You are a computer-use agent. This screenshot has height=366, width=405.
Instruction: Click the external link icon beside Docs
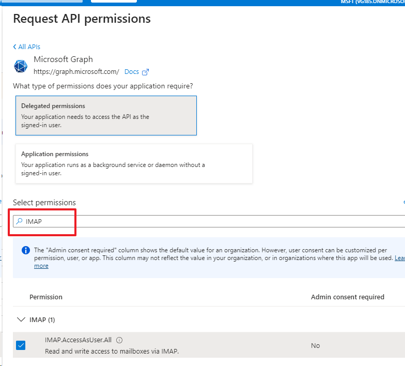(145, 72)
